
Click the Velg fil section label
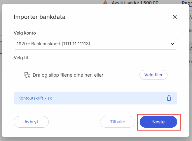pos(21,57)
